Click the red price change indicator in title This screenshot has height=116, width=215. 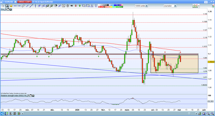coord(24,2)
